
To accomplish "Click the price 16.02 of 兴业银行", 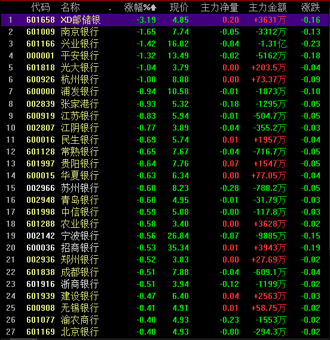I will [x=178, y=44].
